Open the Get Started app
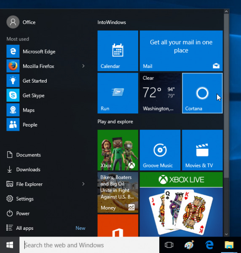 (x=46, y=81)
